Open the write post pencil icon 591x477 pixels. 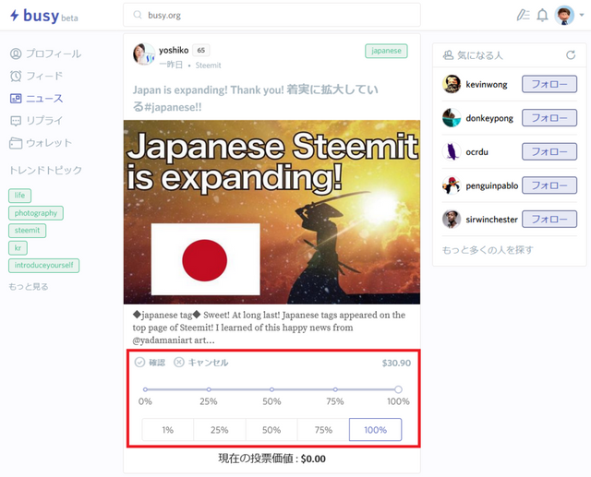click(x=523, y=15)
